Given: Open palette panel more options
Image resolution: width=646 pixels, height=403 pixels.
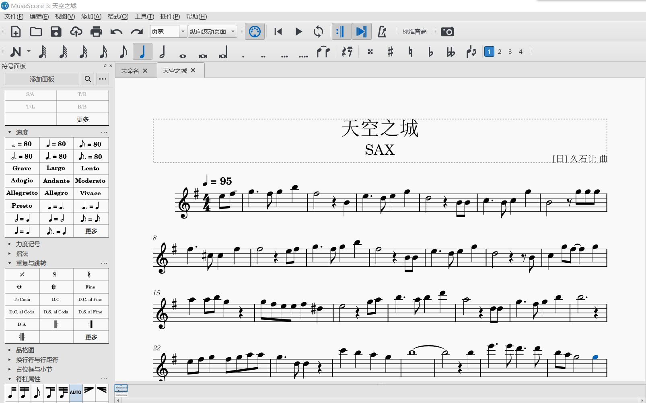Looking at the screenshot, I should [x=103, y=79].
